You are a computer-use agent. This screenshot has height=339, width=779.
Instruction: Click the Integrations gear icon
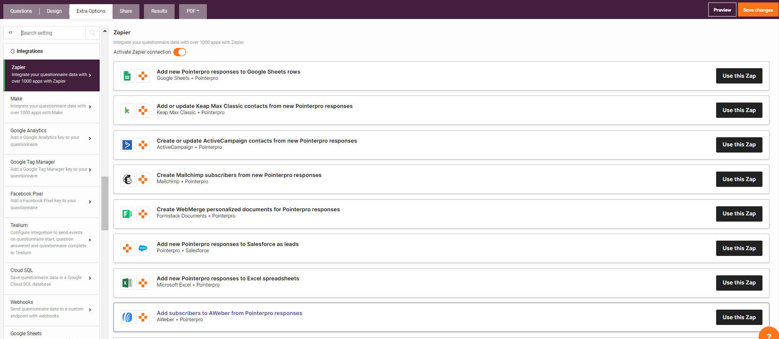click(x=12, y=51)
